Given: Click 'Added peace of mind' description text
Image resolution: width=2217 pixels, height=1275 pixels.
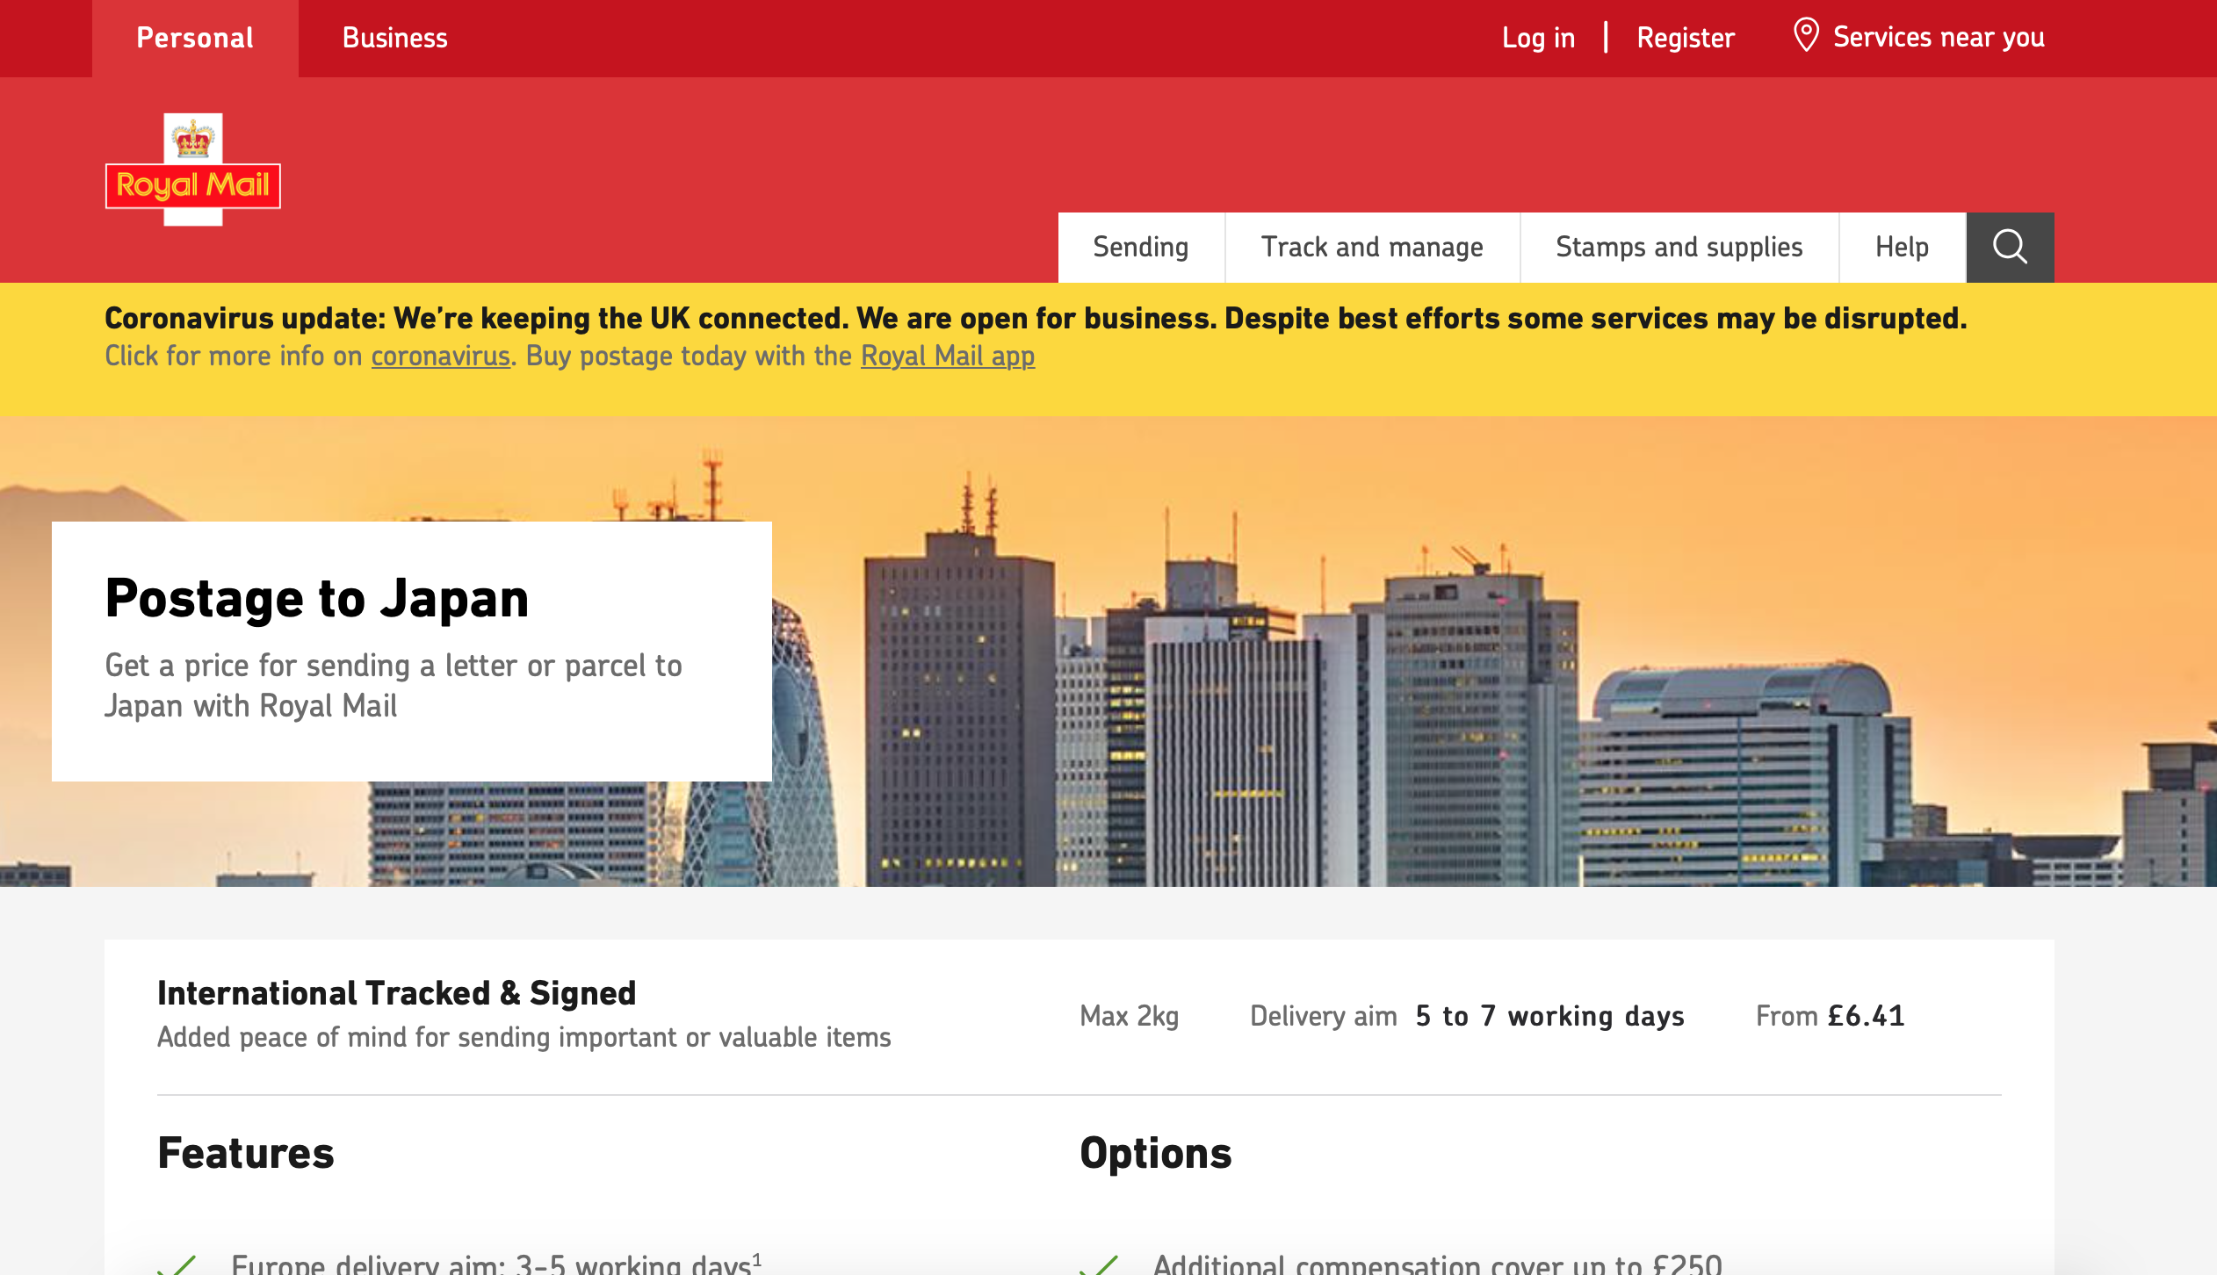Looking at the screenshot, I should click(x=524, y=1037).
